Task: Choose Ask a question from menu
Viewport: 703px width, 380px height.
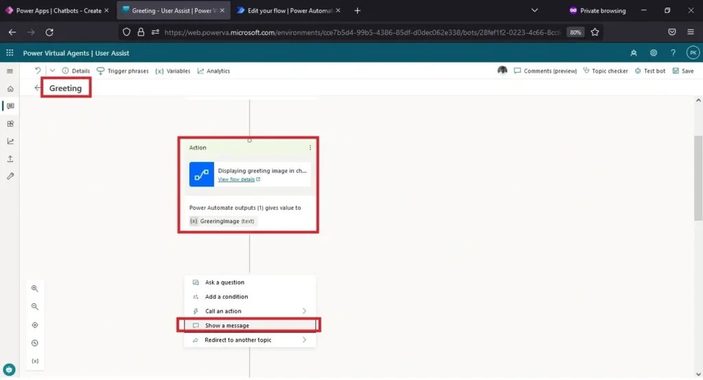Action: (250, 283)
